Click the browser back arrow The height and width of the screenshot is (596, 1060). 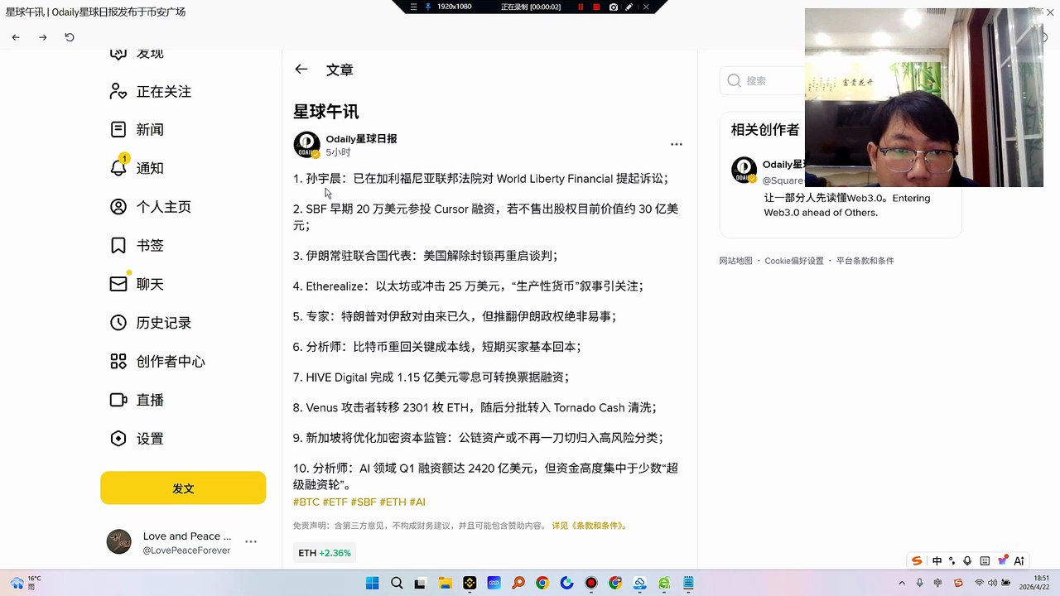tap(16, 37)
